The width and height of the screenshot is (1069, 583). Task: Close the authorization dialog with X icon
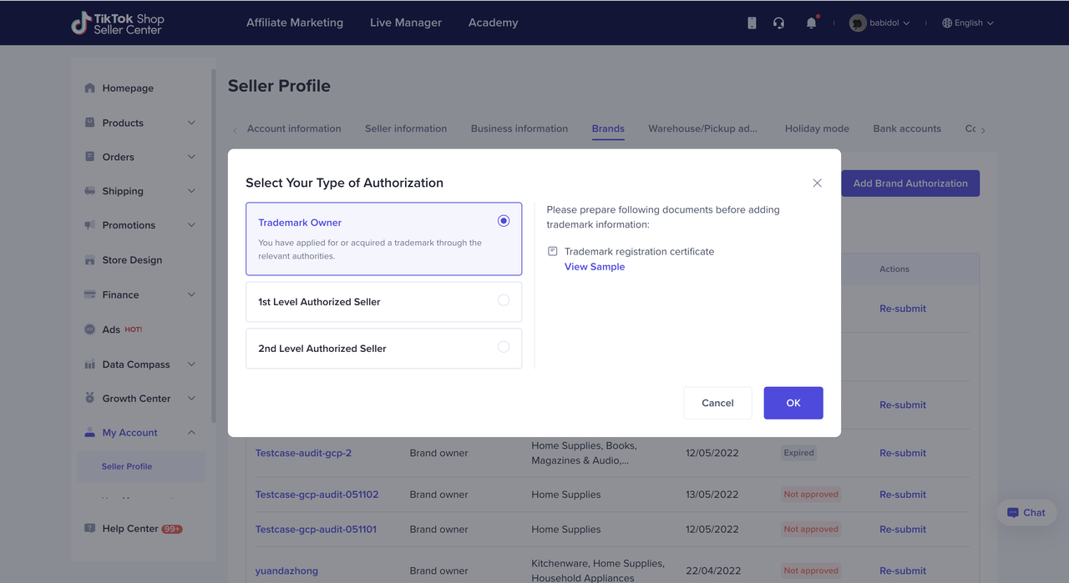pyautogui.click(x=817, y=183)
